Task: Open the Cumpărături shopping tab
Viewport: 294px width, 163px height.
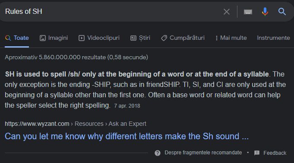Action: click(x=183, y=38)
